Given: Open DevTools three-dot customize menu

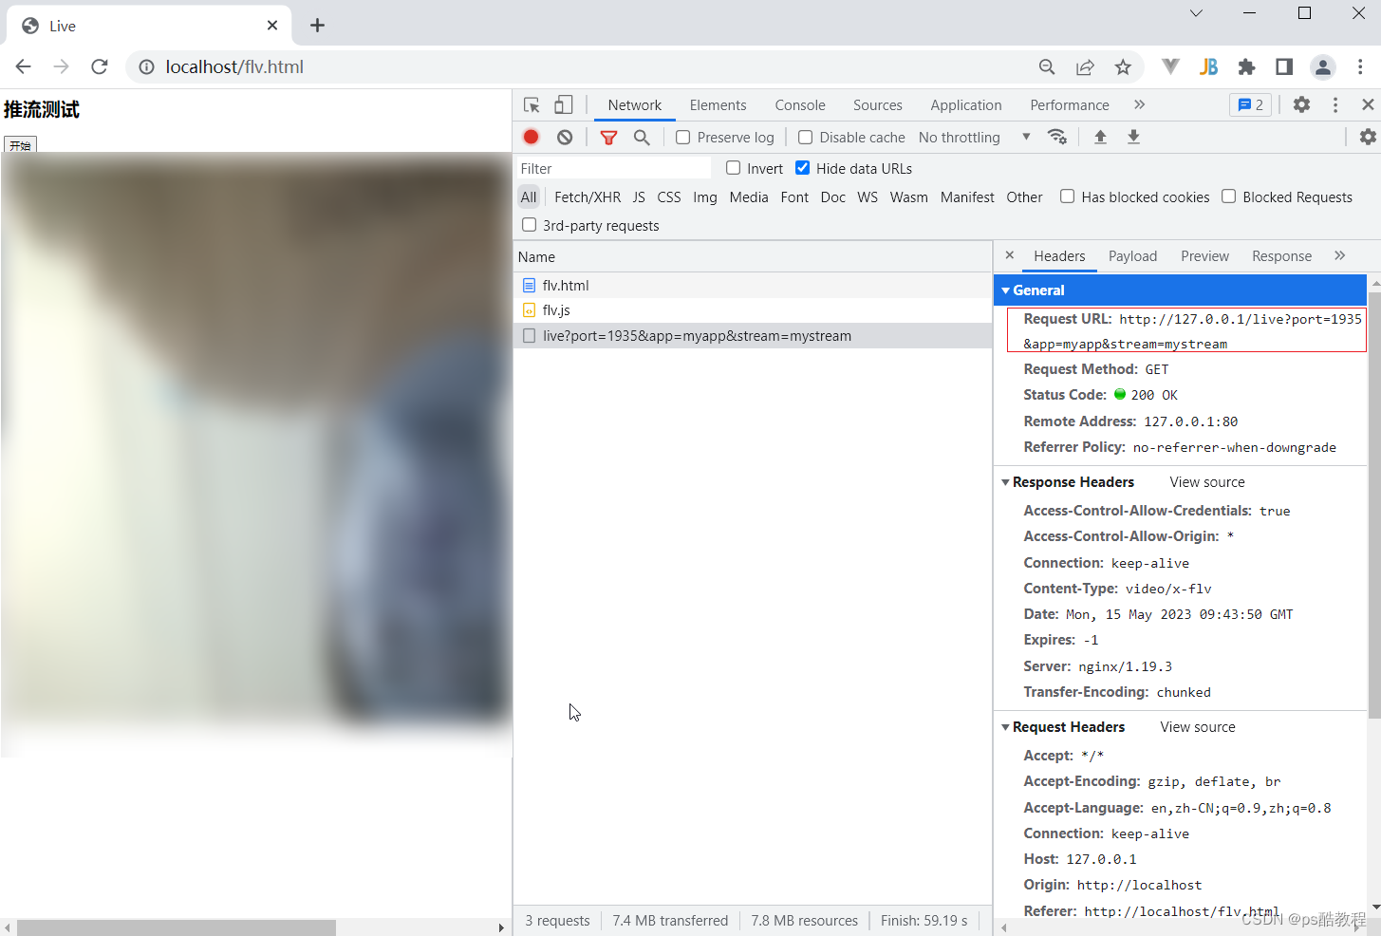Looking at the screenshot, I should 1335,104.
